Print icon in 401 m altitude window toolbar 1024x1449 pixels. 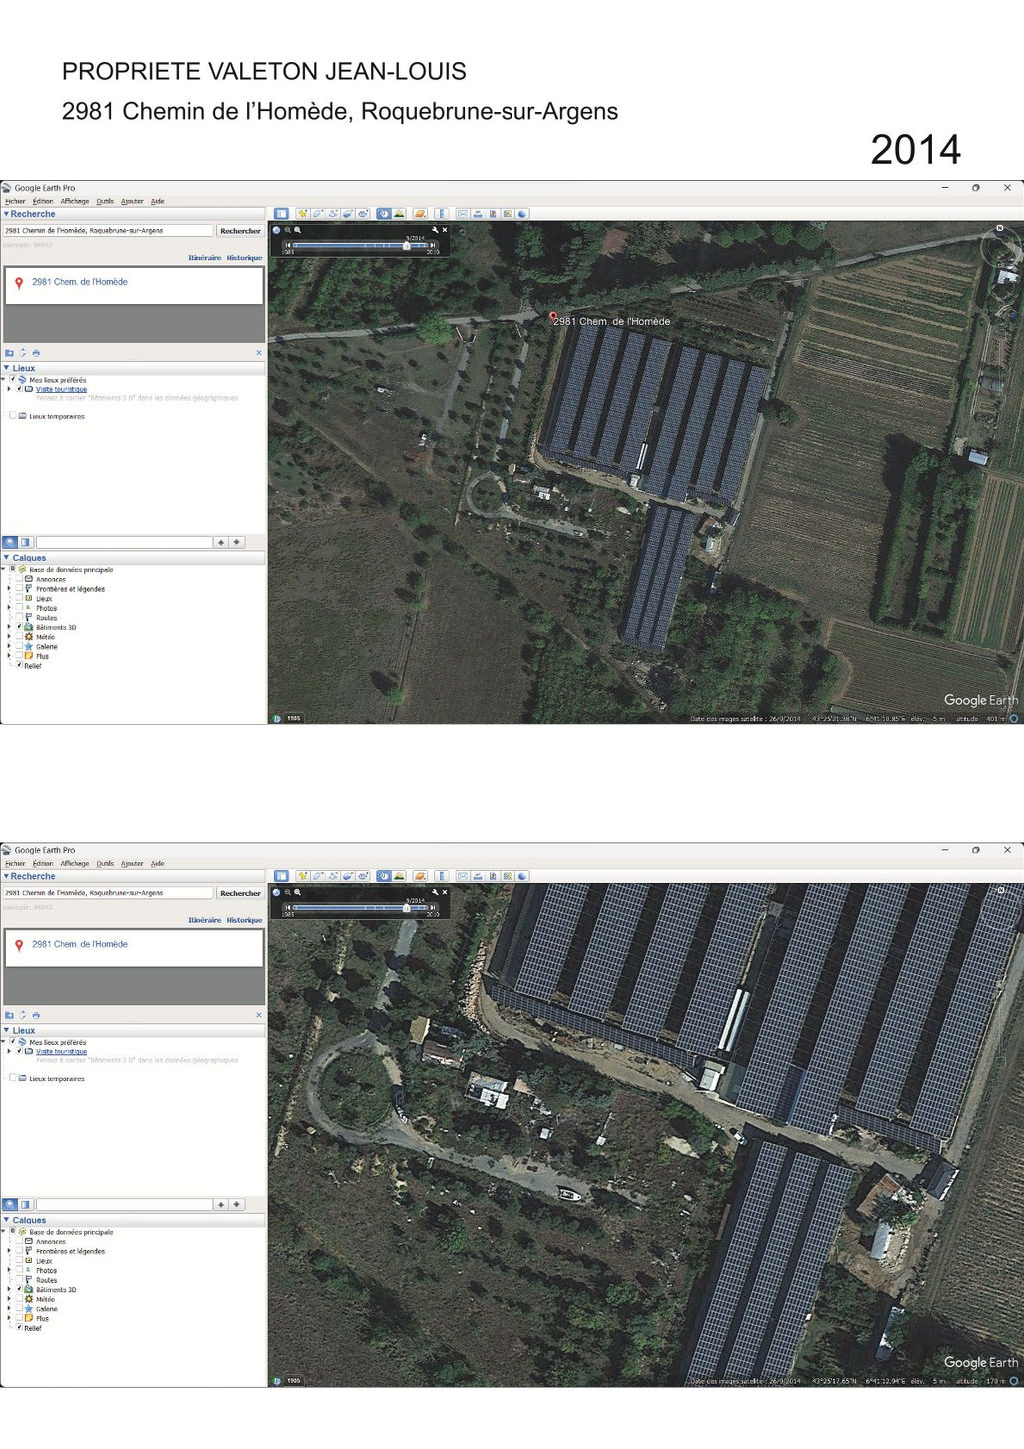(478, 214)
